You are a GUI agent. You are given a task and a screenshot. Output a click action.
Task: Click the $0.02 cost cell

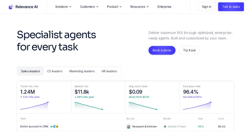(x=222, y=127)
